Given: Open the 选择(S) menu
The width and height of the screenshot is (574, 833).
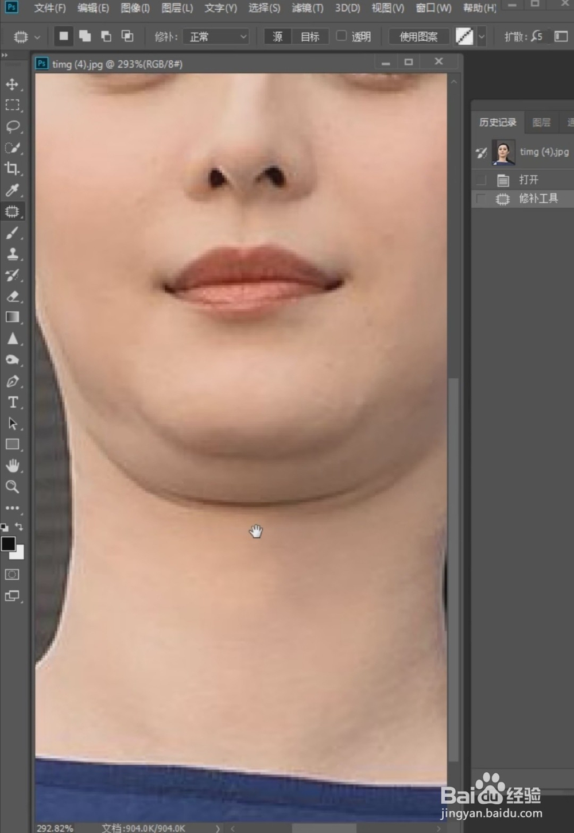Looking at the screenshot, I should (x=265, y=8).
